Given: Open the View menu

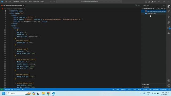Looking at the screenshot, I should click(22, 2).
